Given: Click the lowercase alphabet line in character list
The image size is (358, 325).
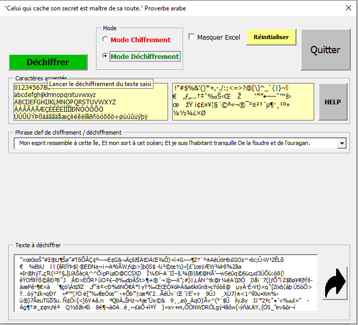Looking at the screenshot, I should [x=55, y=95].
